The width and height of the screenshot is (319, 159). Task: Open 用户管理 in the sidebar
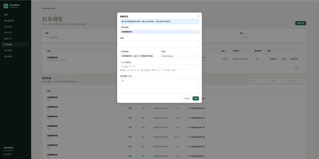click(16, 50)
